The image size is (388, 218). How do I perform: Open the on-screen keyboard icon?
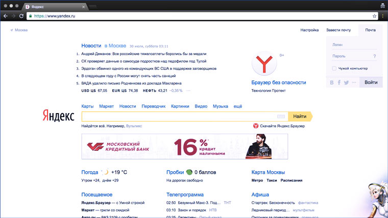(281, 116)
